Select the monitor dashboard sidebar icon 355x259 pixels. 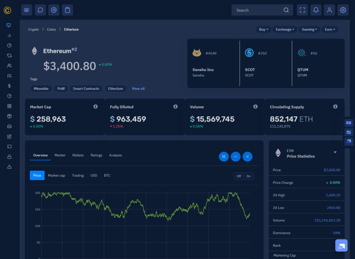pyautogui.click(x=9, y=25)
